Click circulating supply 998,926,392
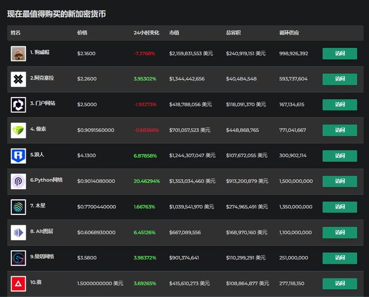369x297 pixels. coord(294,54)
